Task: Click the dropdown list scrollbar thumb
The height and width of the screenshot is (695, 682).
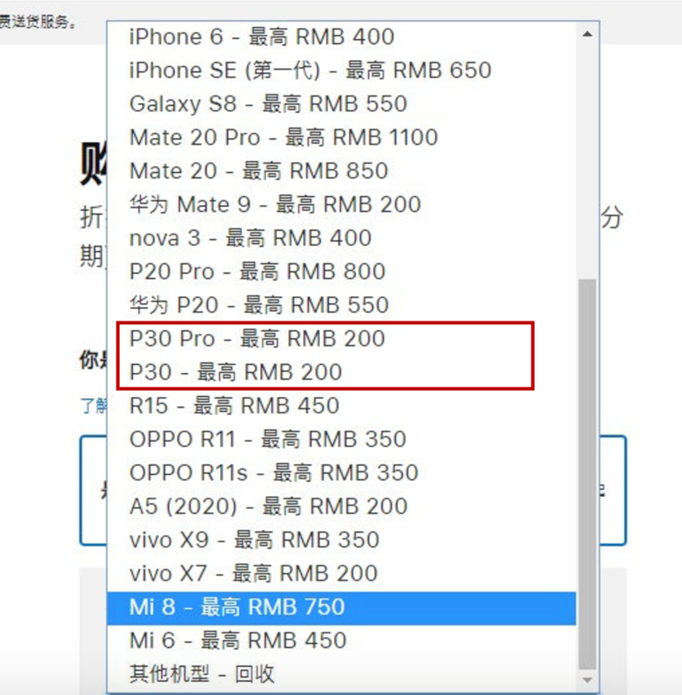Action: point(587,474)
